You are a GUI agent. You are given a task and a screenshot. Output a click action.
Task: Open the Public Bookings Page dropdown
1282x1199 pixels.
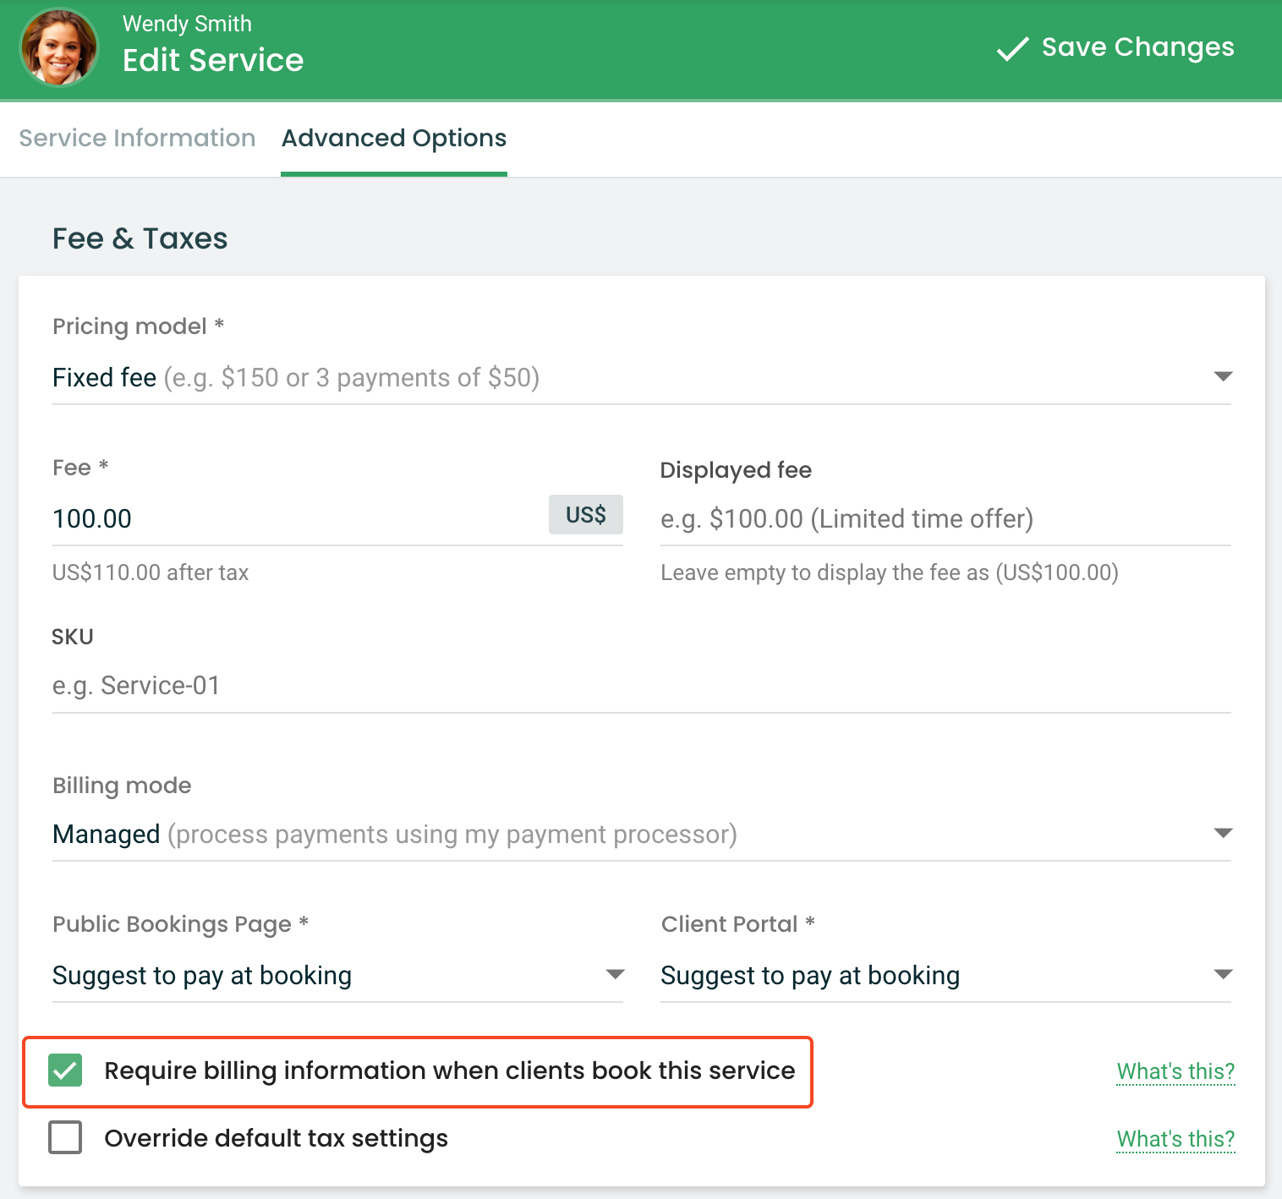click(x=337, y=976)
